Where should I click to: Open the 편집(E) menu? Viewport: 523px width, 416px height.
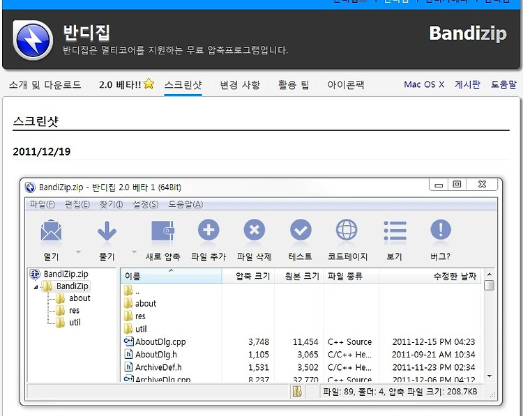point(77,204)
